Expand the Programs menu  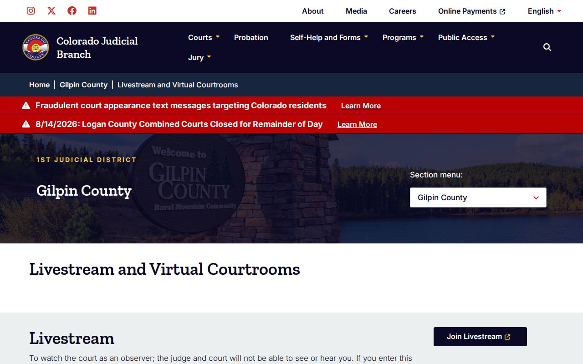(403, 37)
